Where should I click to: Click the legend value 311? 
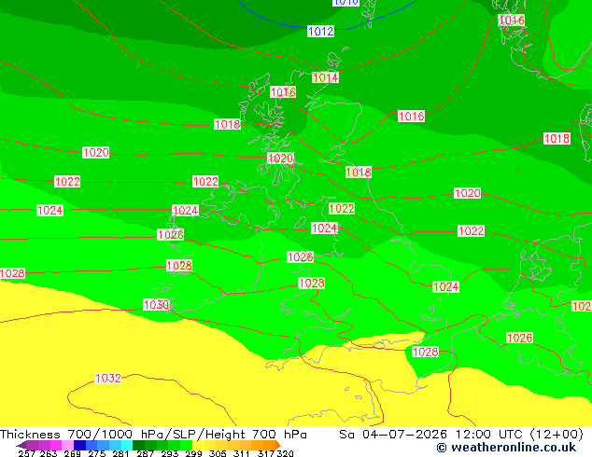tap(241, 453)
